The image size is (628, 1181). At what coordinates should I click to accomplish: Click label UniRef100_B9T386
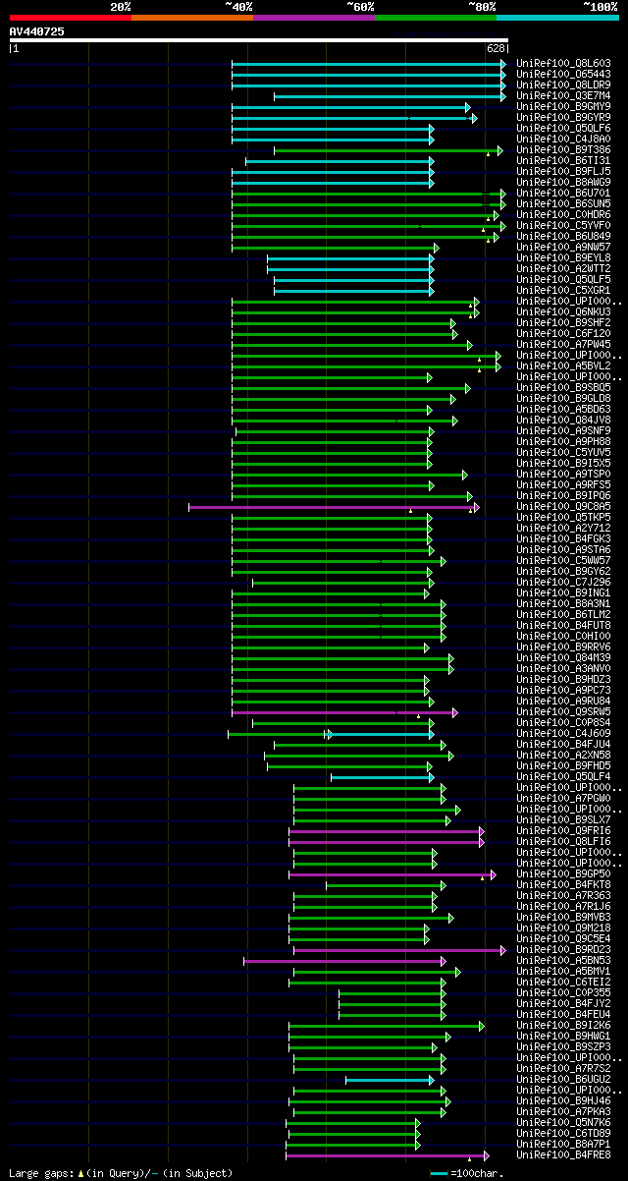562,149
